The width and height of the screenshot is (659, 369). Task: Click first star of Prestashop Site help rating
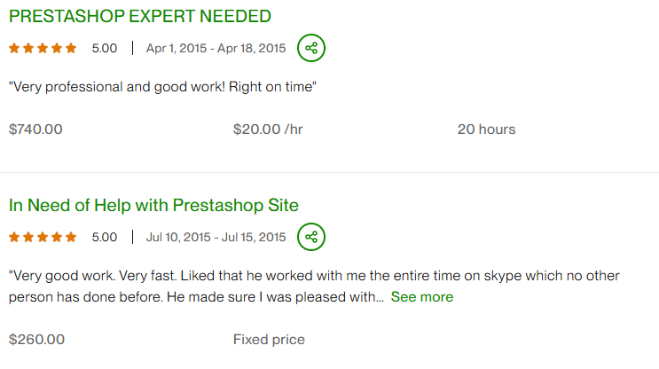click(15, 237)
